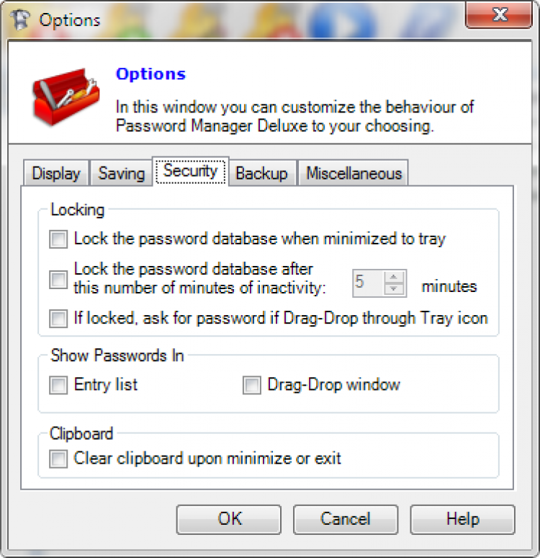540x558 pixels.
Task: Open the Saving tab
Action: tap(121, 174)
